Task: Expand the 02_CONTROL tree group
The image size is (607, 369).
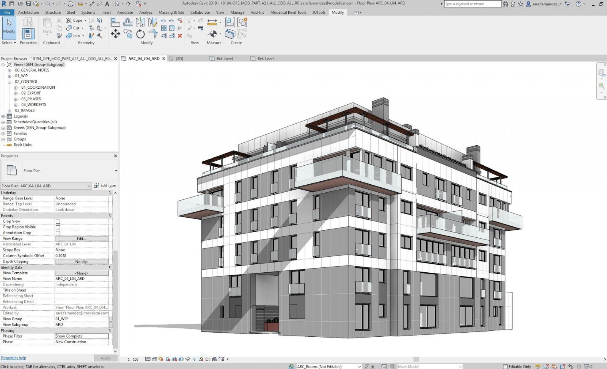Action: (x=9, y=82)
